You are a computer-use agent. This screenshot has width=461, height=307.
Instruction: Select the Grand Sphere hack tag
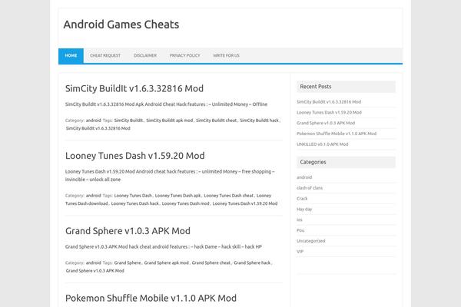coord(252,263)
